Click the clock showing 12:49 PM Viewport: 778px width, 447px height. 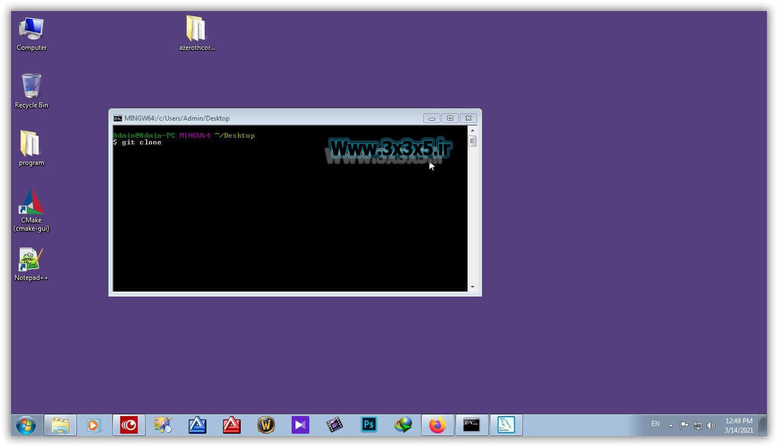pos(739,425)
